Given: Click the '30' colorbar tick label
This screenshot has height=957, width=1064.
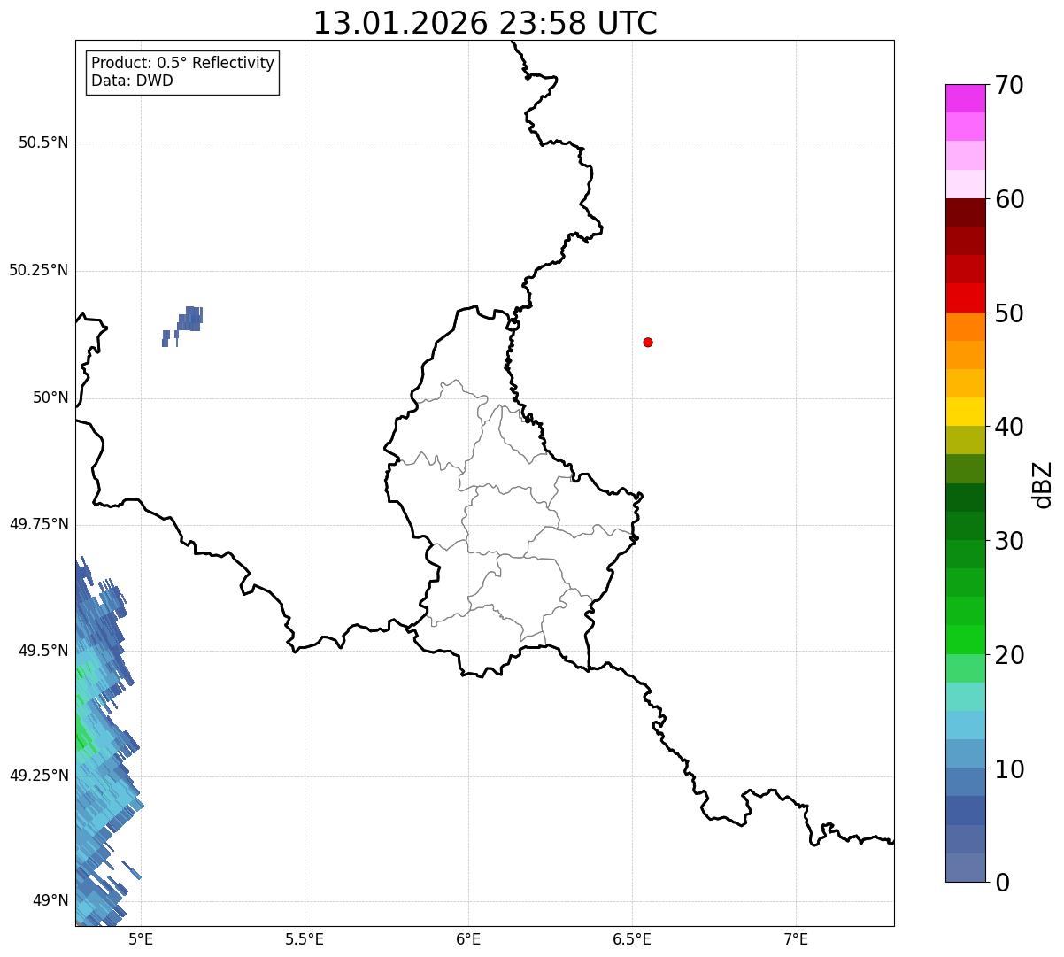Looking at the screenshot, I should click(1010, 541).
